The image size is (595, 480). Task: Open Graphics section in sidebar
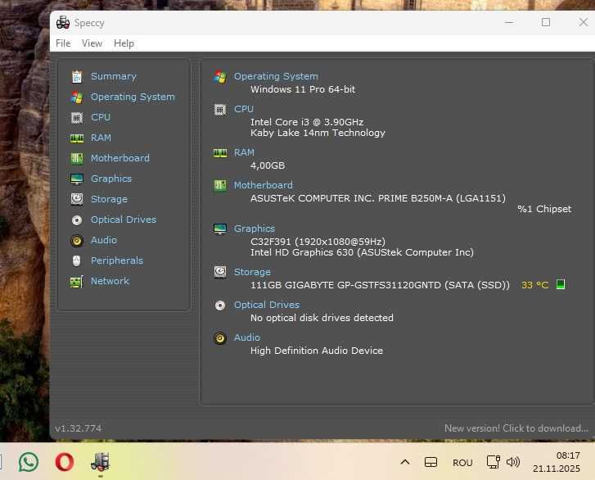click(111, 179)
